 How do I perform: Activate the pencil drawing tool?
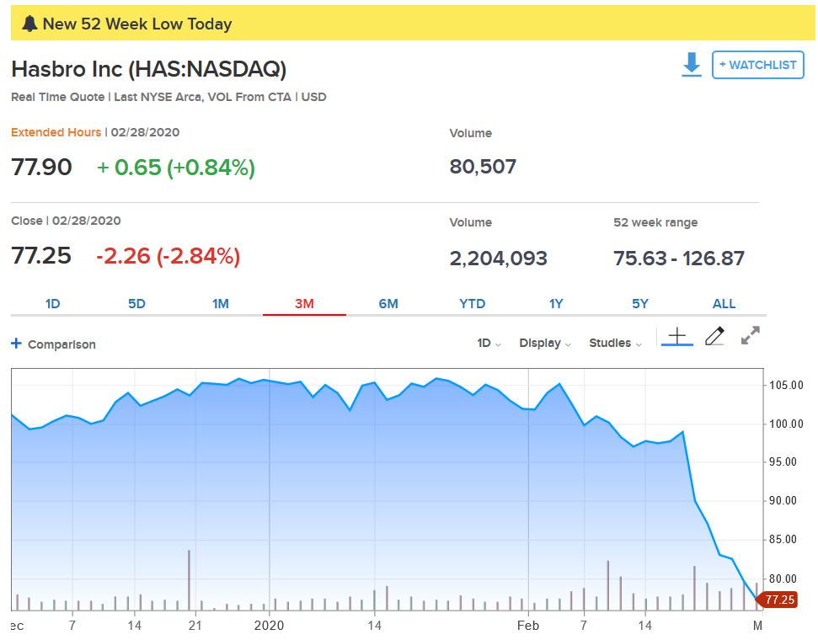[x=714, y=337]
